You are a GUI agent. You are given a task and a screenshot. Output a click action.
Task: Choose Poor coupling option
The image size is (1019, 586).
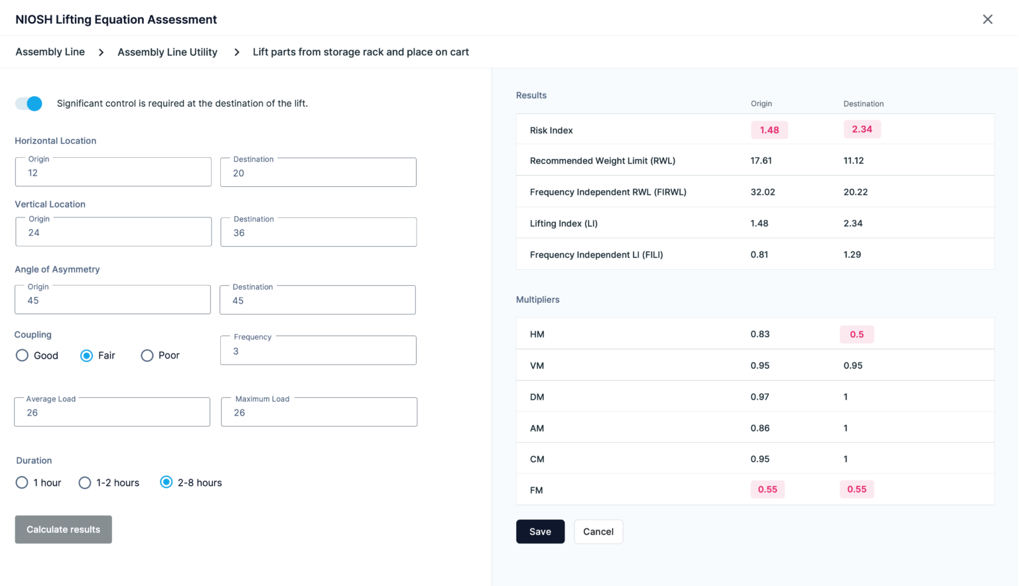[x=147, y=355]
